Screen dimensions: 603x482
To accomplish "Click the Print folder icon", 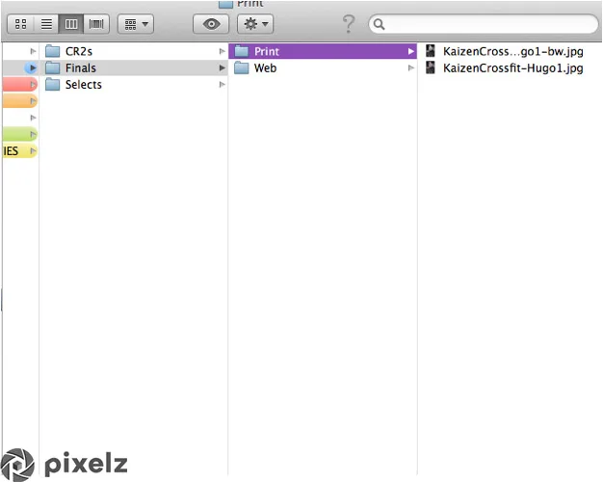I will [x=242, y=51].
